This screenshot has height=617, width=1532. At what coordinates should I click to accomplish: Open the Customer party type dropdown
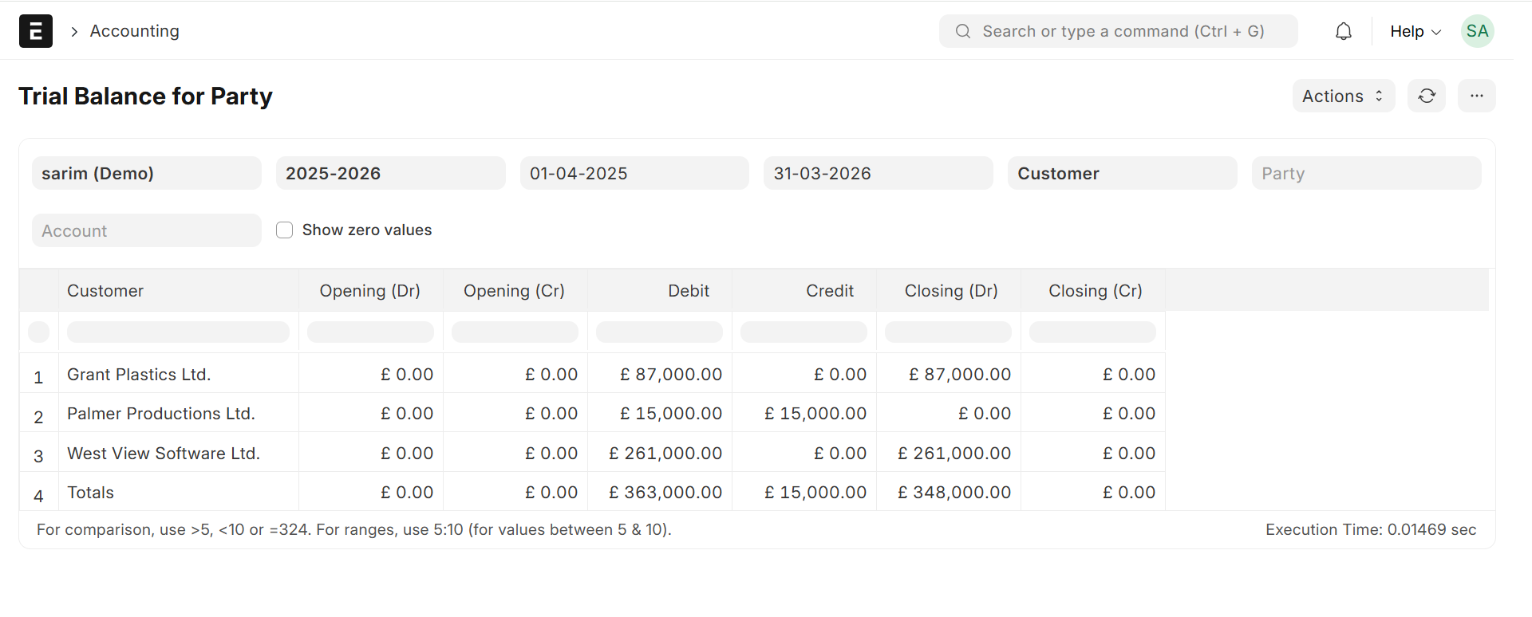(1121, 173)
